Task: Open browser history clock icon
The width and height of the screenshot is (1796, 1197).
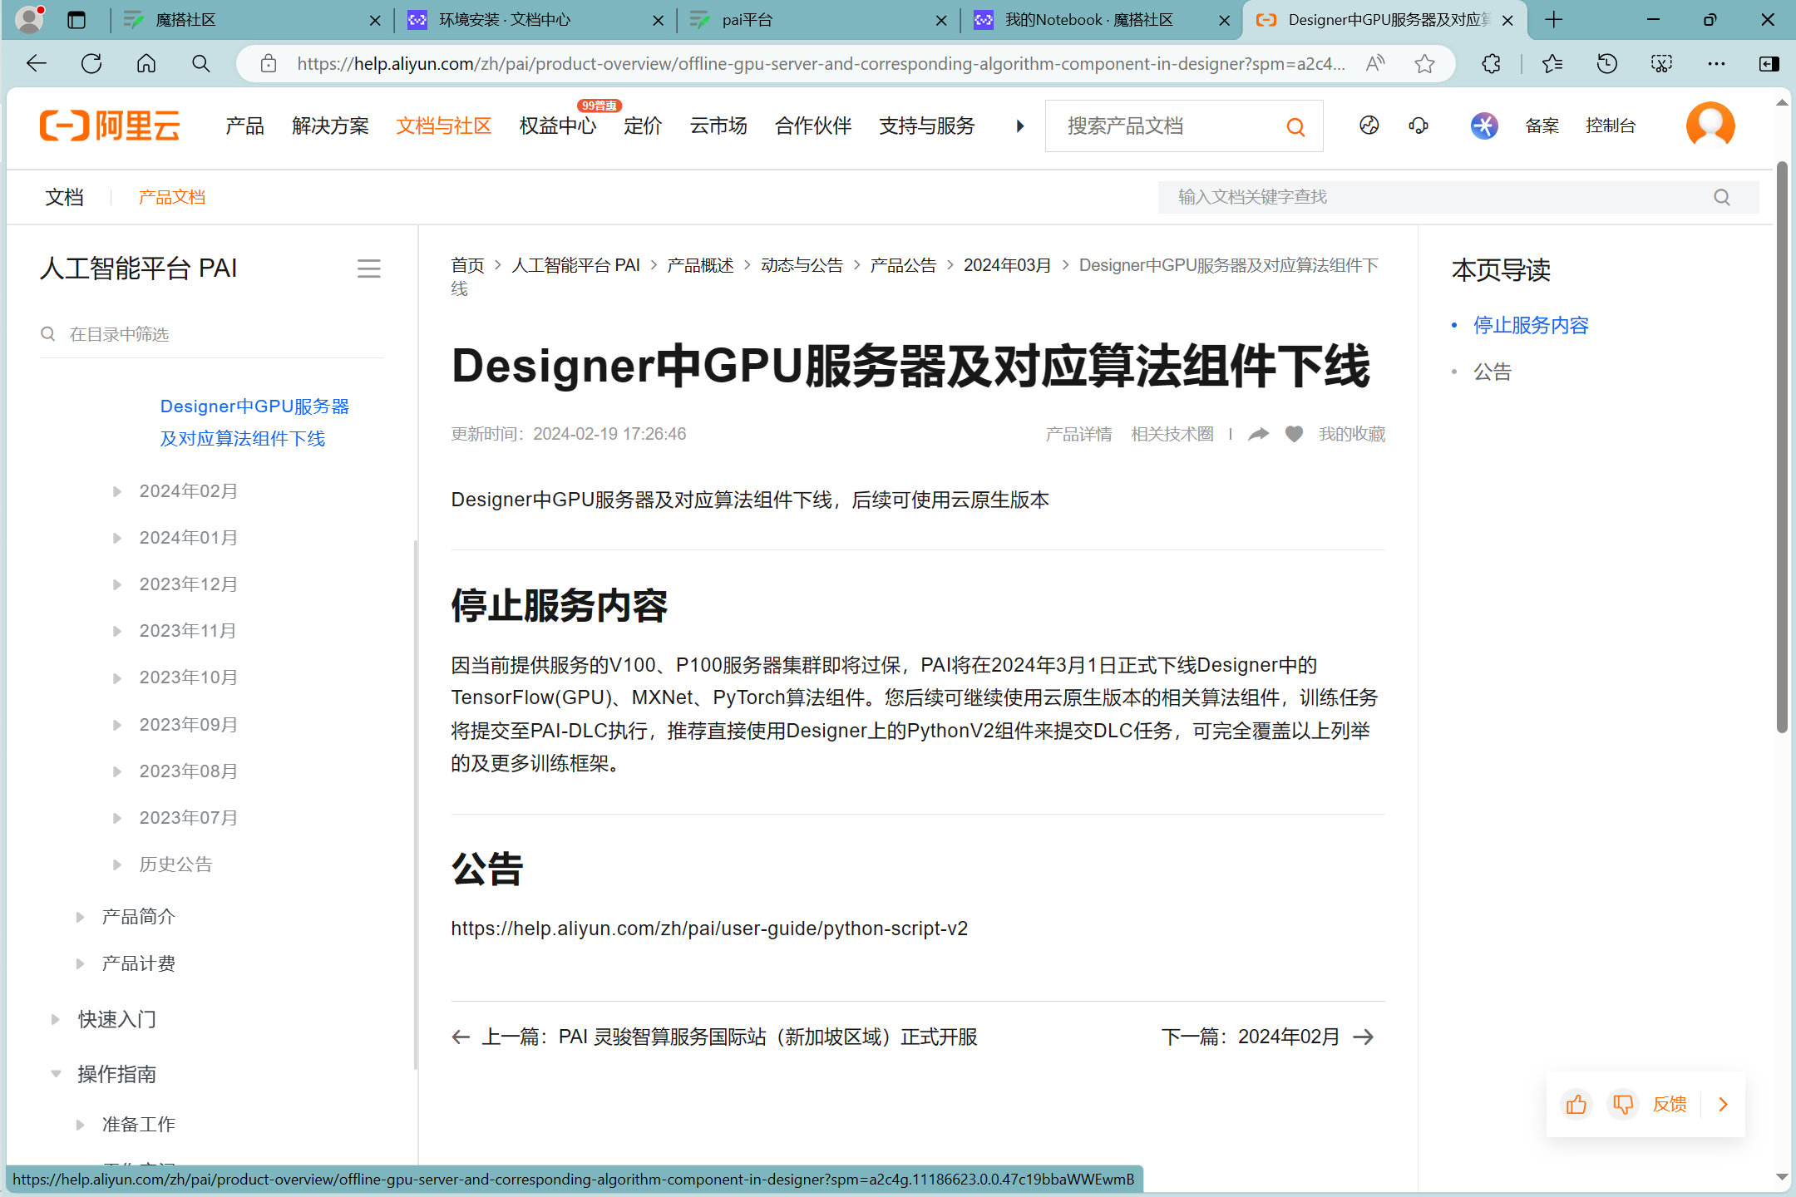Action: pyautogui.click(x=1606, y=64)
